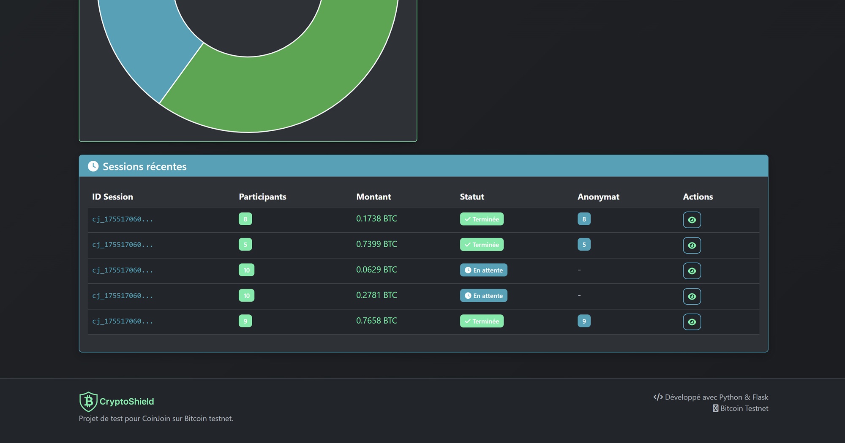845x443 pixels.
Task: Click the clock icon in Sessions récentes header
Action: click(93, 166)
